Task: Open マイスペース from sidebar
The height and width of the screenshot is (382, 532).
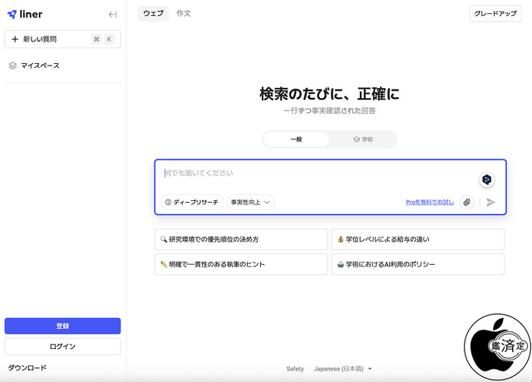Action: click(40, 66)
